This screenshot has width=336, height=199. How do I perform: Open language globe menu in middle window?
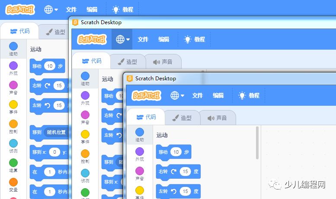coord(122,39)
